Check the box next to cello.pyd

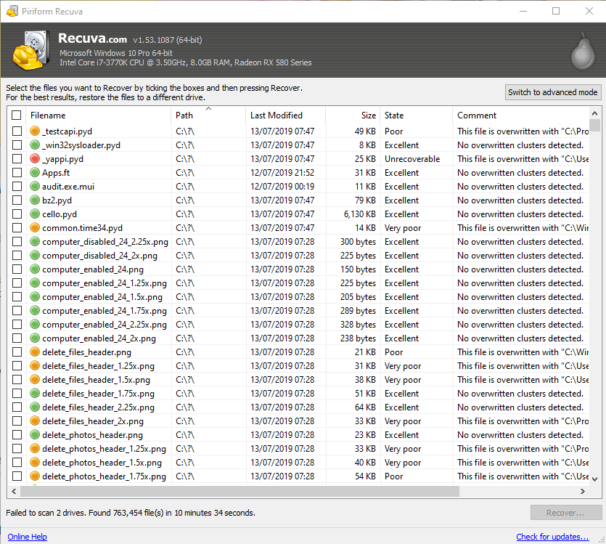[17, 214]
